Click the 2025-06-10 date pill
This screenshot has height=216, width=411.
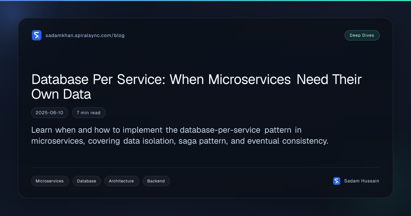[x=50, y=112]
